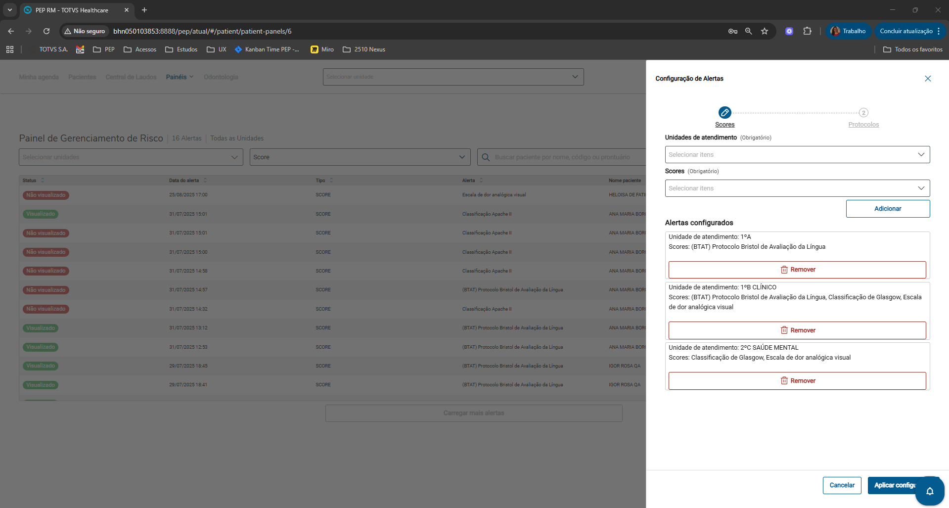Open the Kanban Time PEP bookmark
The image size is (949, 508).
pyautogui.click(x=267, y=49)
